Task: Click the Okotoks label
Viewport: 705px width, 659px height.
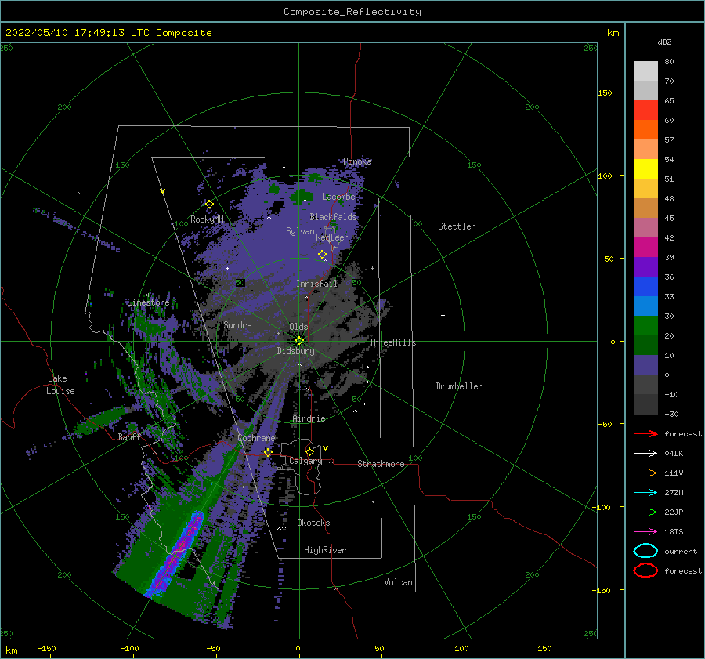Action: click(313, 523)
